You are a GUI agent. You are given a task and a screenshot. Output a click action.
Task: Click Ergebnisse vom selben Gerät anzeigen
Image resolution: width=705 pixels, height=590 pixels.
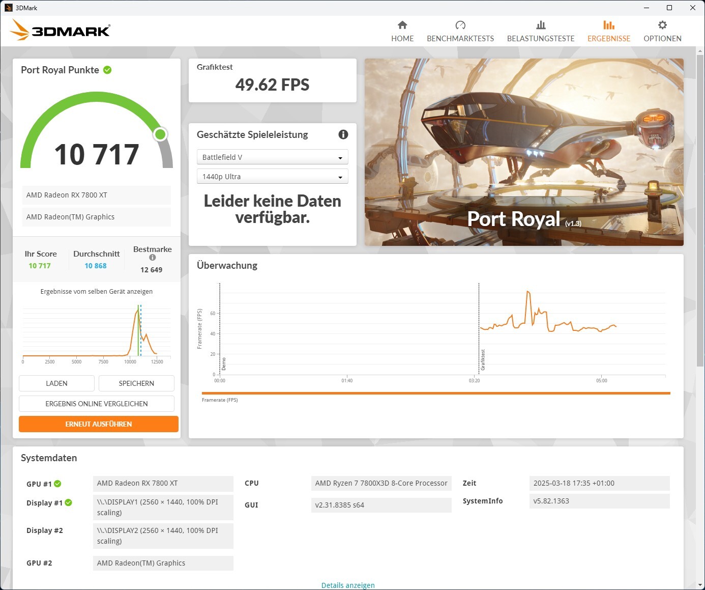point(97,292)
